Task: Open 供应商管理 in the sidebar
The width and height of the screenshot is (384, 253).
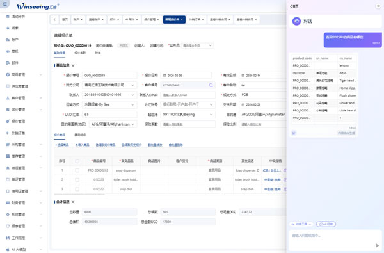Action: click(20, 86)
